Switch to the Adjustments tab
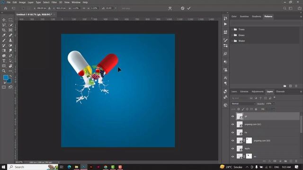This screenshot has width=303, height=170. tap(258, 92)
